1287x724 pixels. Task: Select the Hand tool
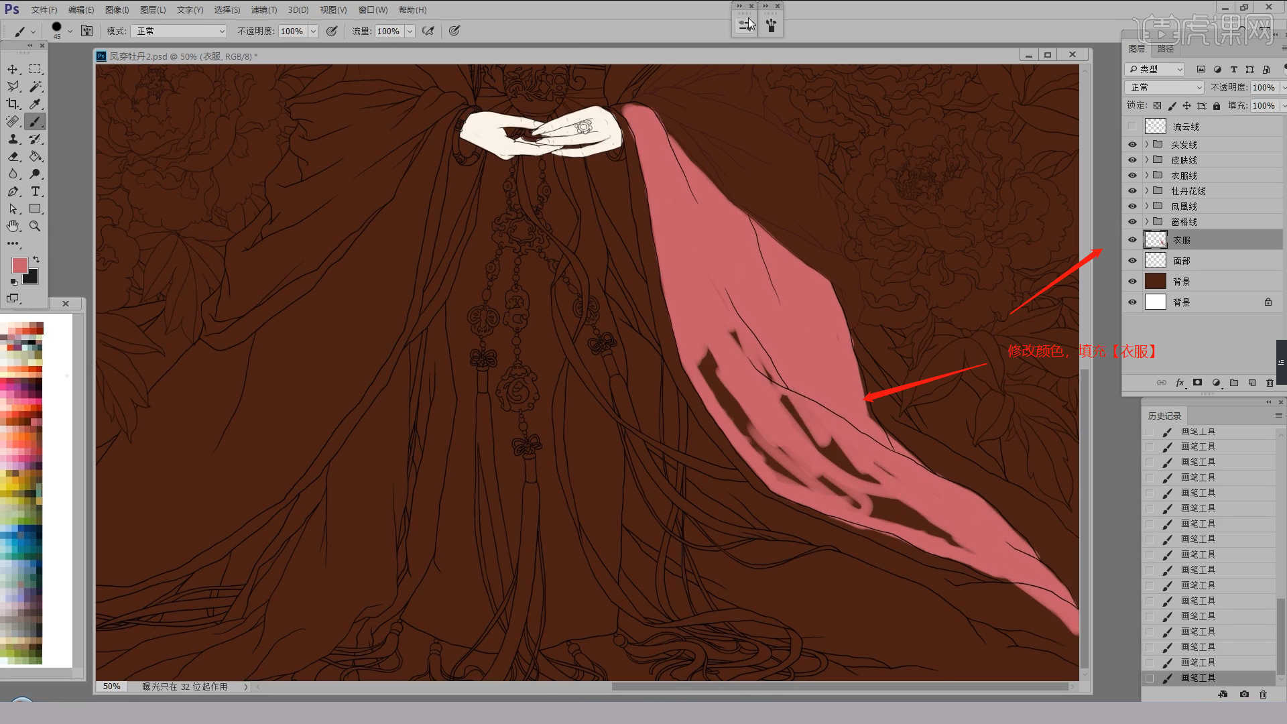[13, 226]
